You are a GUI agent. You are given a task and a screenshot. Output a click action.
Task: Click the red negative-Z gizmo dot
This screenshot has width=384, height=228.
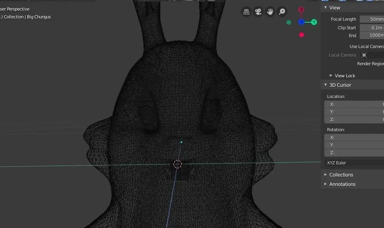coord(301,35)
